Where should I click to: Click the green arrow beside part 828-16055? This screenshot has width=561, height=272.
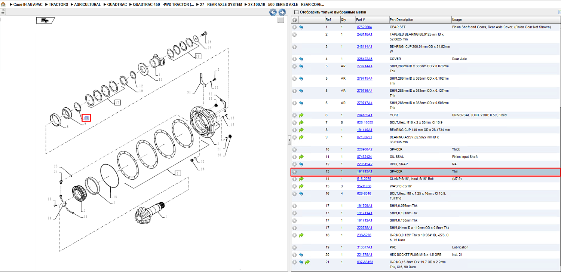coord(301,122)
